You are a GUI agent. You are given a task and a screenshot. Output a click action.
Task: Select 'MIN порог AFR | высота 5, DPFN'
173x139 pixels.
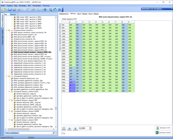(29, 28)
